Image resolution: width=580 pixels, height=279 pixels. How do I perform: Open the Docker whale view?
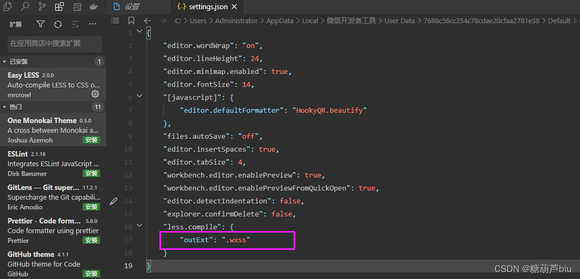pyautogui.click(x=94, y=6)
